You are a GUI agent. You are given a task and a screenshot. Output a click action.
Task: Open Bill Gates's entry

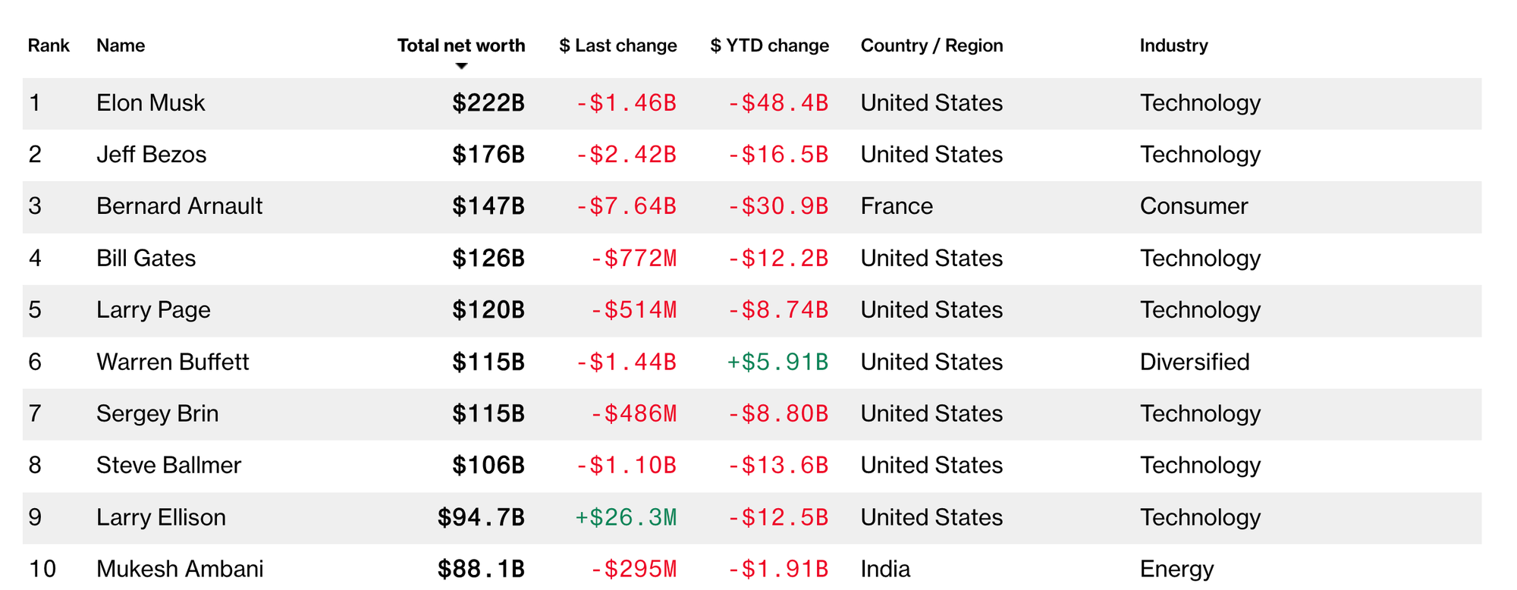click(146, 258)
